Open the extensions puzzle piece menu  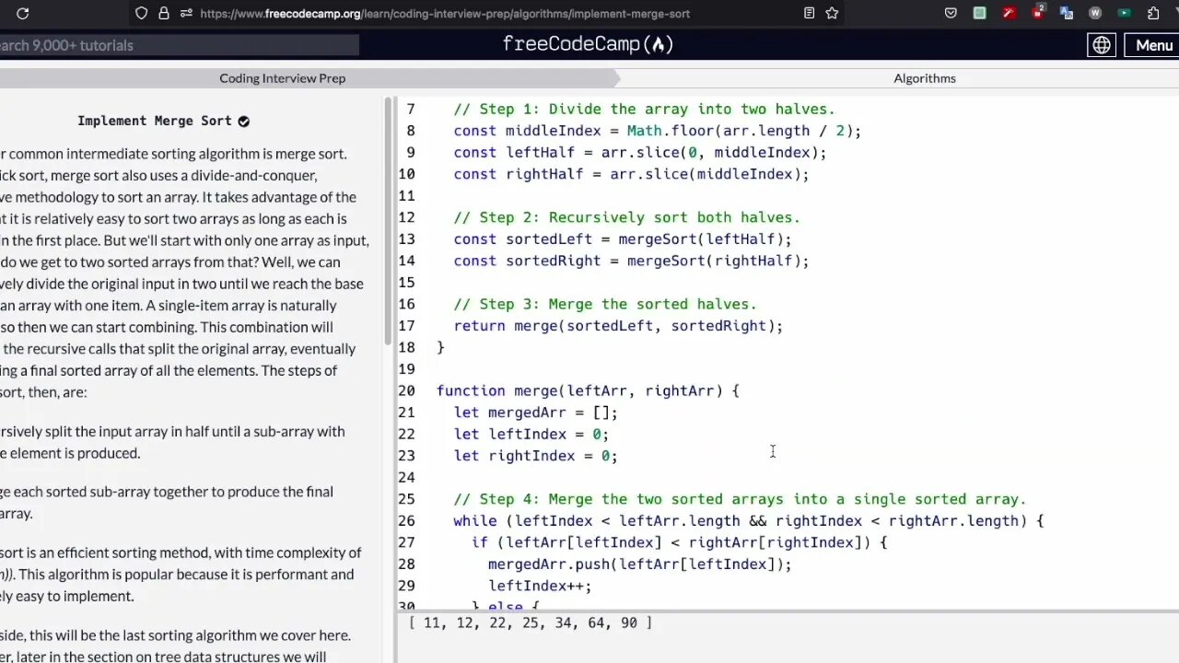[x=1153, y=13]
